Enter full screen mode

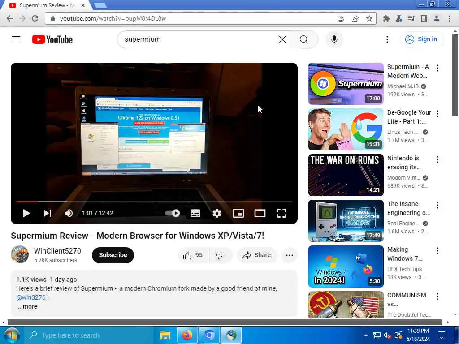click(281, 213)
